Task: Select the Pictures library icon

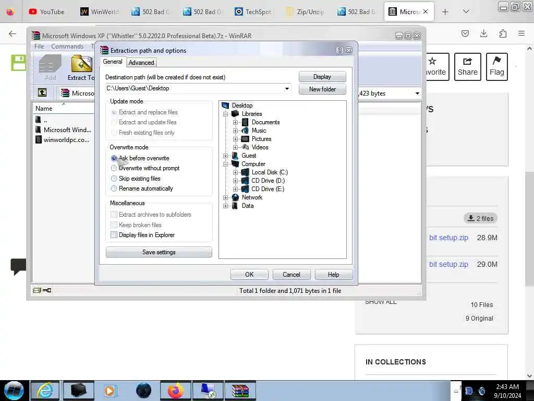Action: point(245,139)
